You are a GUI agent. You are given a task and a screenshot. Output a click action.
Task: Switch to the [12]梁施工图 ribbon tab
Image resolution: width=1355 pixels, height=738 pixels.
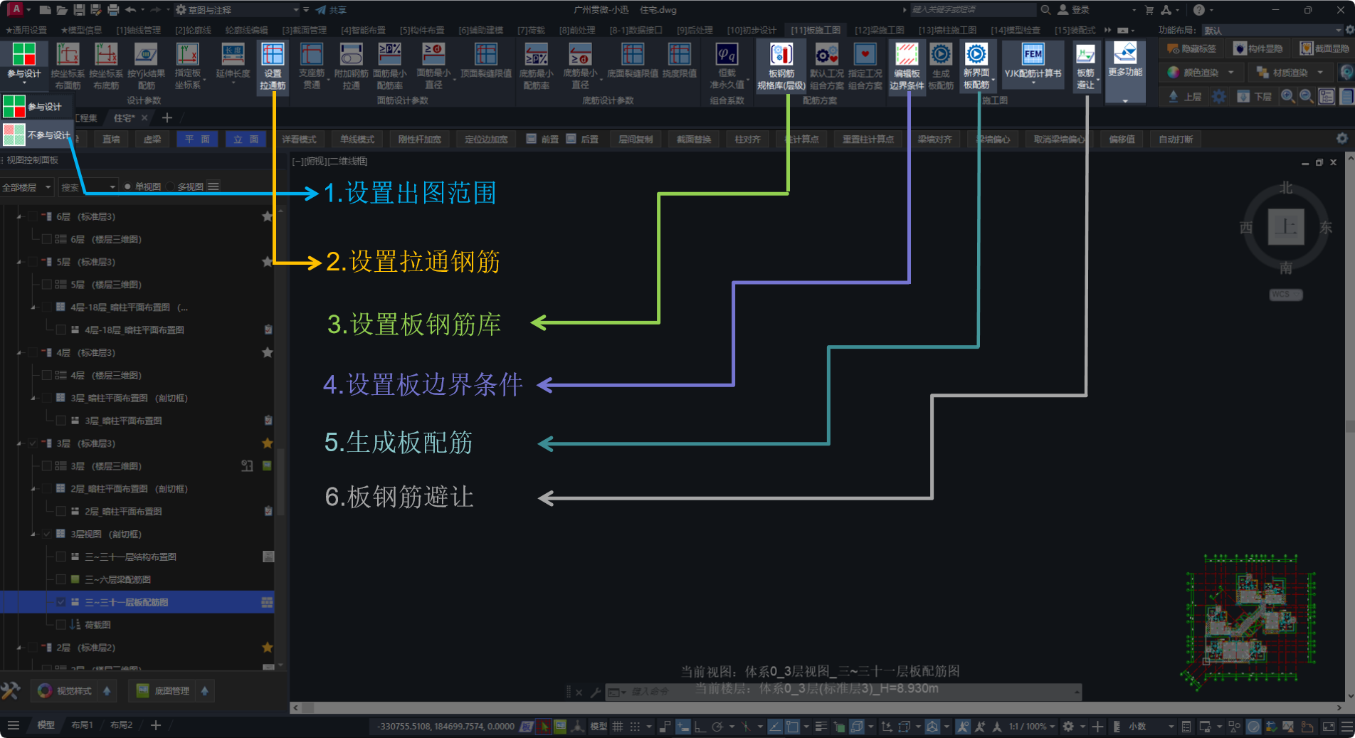coord(879,31)
